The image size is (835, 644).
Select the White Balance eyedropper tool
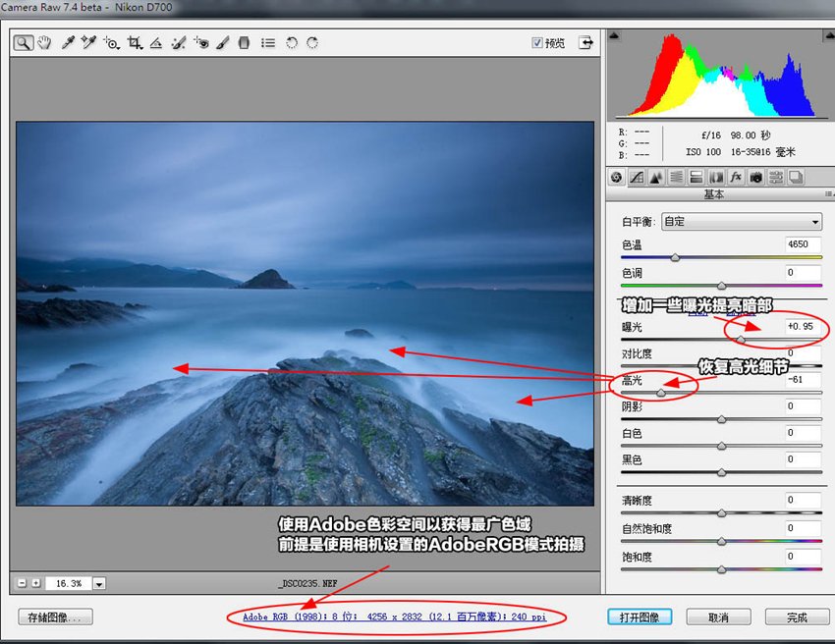click(x=68, y=42)
